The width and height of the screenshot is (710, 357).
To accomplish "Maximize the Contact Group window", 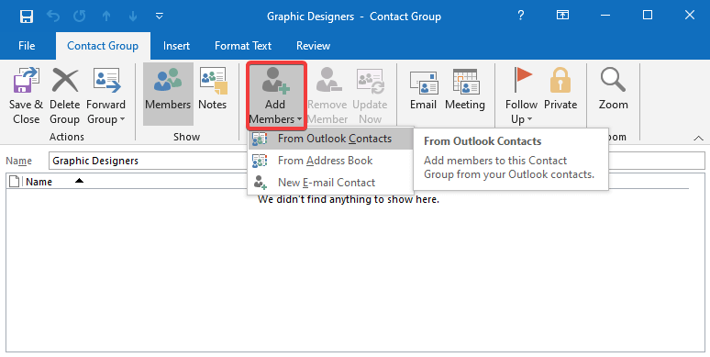I will (648, 16).
